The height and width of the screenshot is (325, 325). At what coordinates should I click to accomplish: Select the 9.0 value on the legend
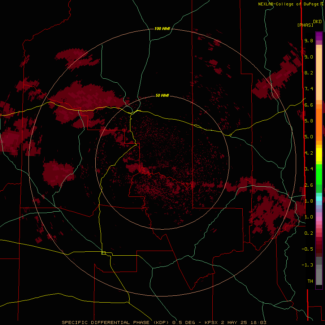click(x=309, y=57)
